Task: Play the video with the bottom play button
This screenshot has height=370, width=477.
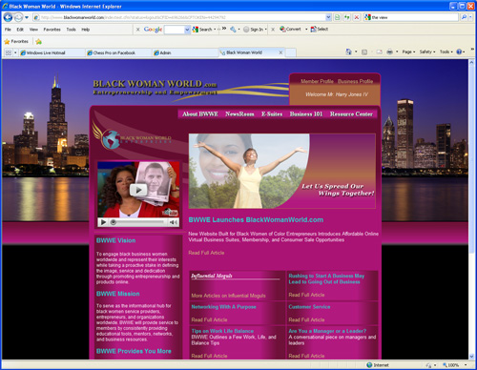Action: pyautogui.click(x=103, y=222)
